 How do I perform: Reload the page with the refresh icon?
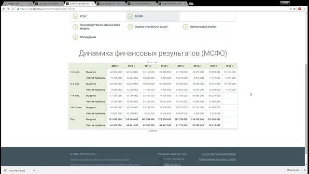tap(13, 9)
